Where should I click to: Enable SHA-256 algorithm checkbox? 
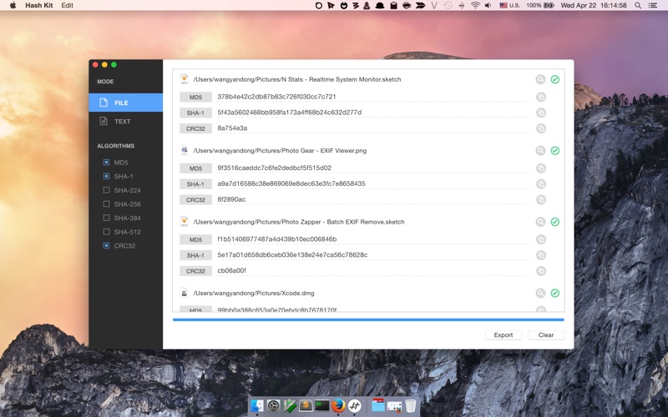pyautogui.click(x=107, y=203)
